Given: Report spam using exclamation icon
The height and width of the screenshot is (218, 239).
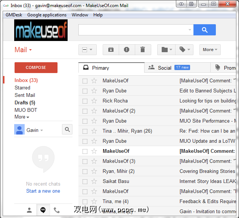Looking at the screenshot, I should 127,50.
